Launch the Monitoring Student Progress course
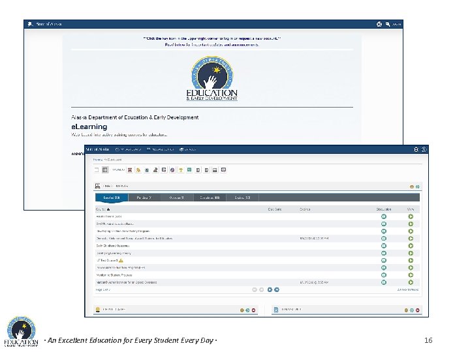The width and height of the screenshot is (470, 352). click(x=411, y=275)
